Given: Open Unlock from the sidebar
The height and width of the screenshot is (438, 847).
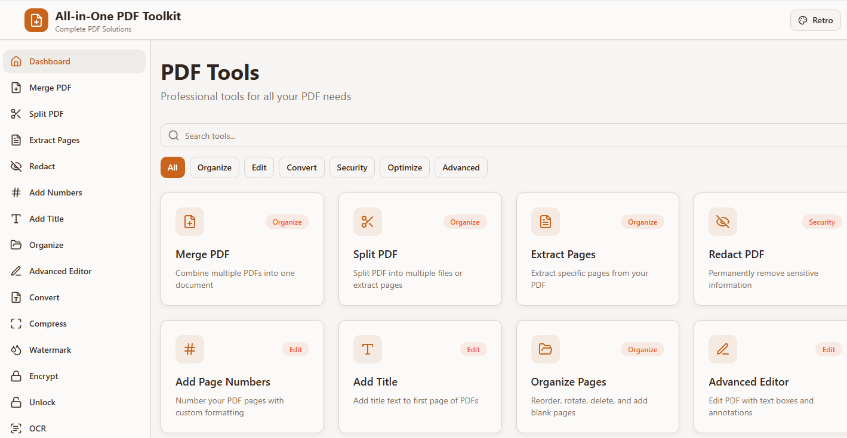Looking at the screenshot, I should (x=42, y=402).
